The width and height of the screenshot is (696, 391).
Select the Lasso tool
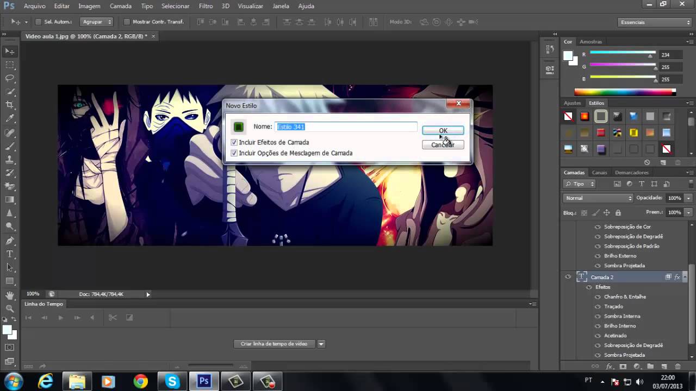(10, 78)
